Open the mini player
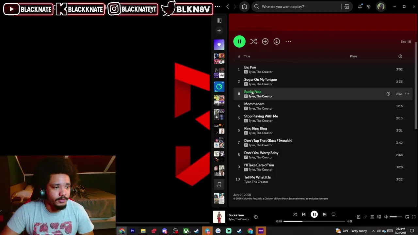The image size is (418, 235). 407,217
